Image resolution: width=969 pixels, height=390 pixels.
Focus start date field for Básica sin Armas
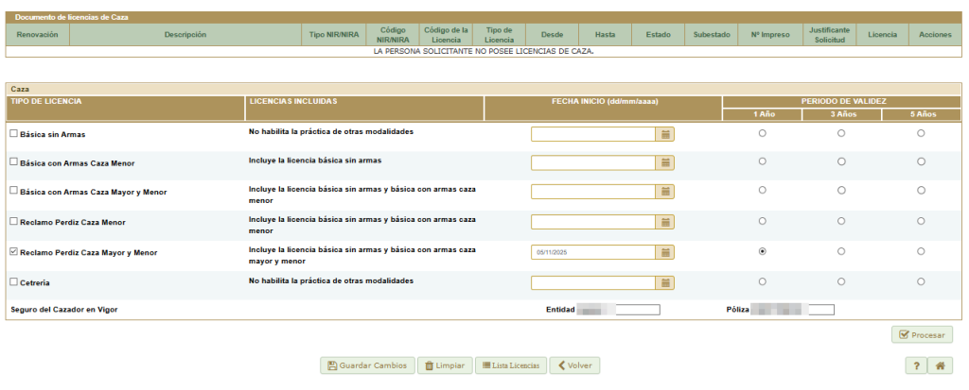point(593,134)
